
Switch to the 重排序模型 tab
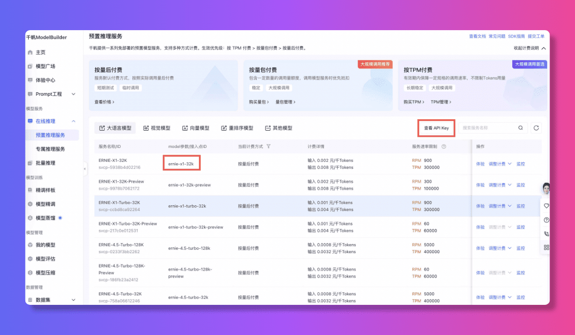coord(237,128)
